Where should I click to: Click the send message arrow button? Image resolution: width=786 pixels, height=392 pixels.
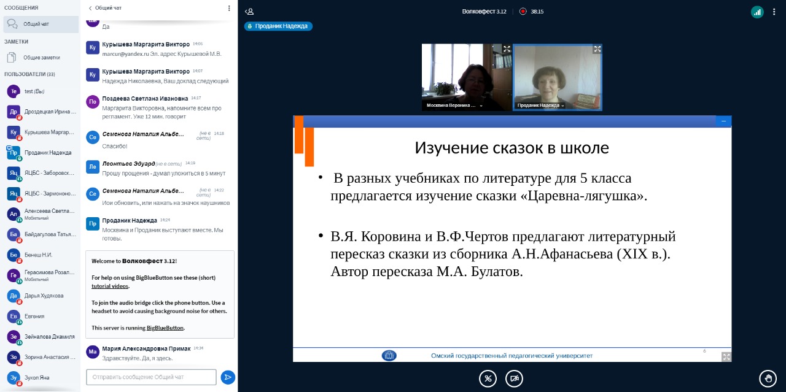coord(228,377)
